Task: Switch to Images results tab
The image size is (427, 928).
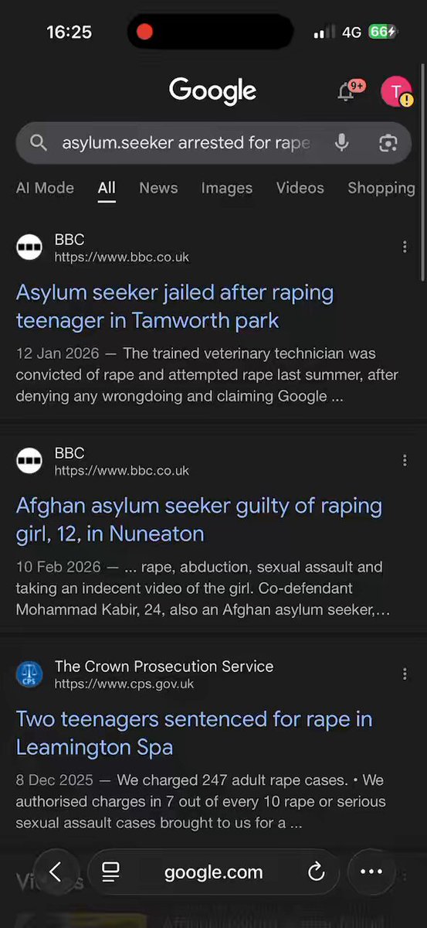Action: point(226,188)
